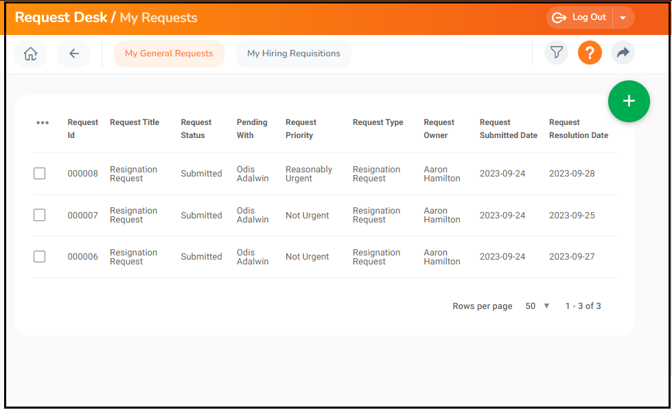Viewport: 672px width, 410px height.
Task: Check the checkbox for request 000008
Action: [39, 173]
